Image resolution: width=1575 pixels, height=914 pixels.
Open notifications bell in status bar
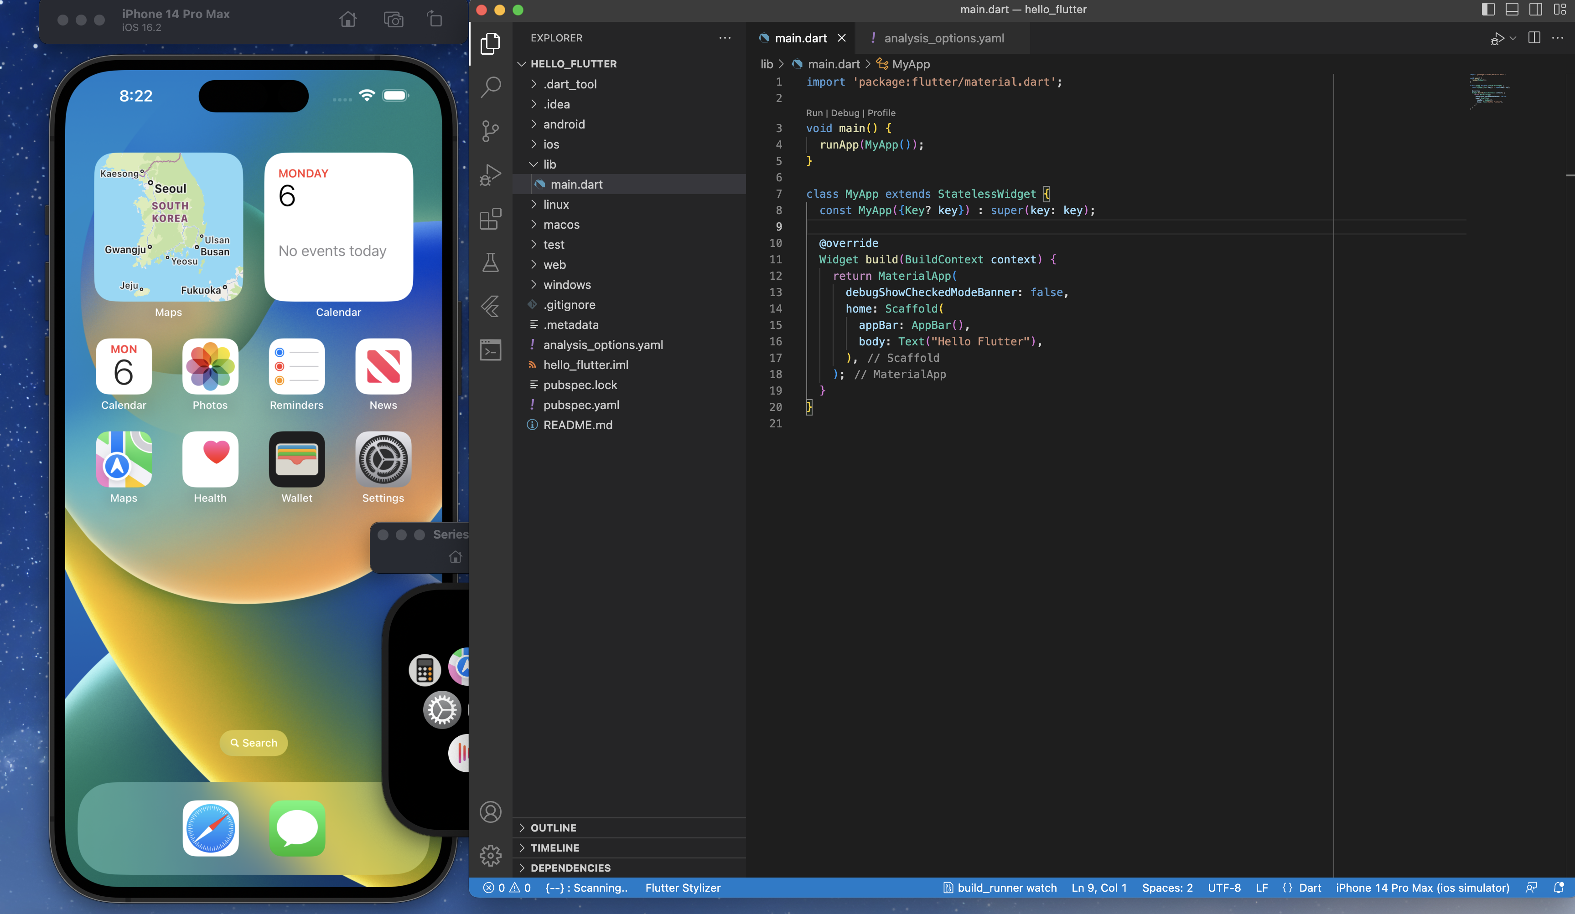coord(1559,887)
